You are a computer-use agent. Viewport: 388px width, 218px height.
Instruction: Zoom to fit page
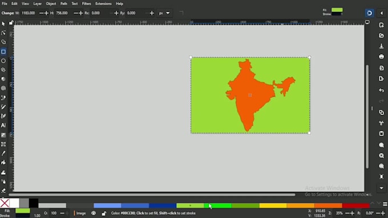coord(381,166)
